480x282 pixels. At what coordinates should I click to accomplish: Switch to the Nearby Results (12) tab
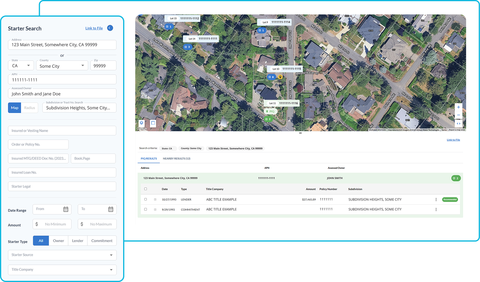pyautogui.click(x=176, y=159)
